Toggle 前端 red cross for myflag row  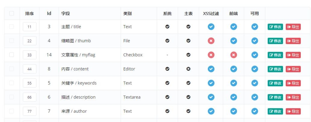(x=234, y=55)
